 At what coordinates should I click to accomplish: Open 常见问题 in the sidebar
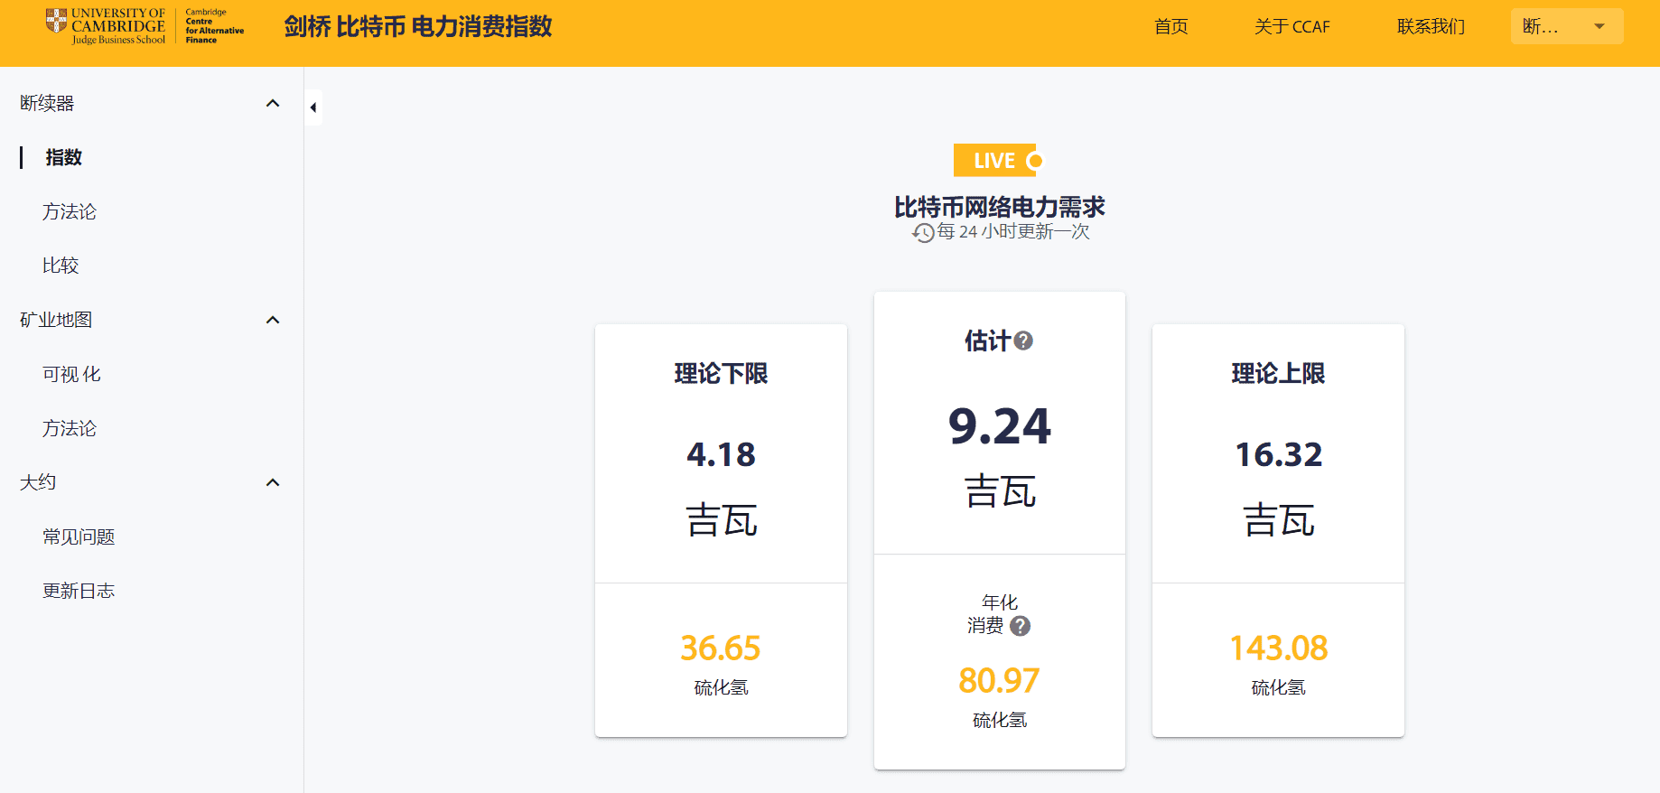(79, 536)
